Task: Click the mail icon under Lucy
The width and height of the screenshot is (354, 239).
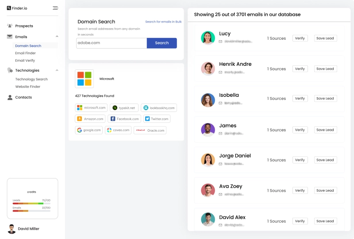Action: coord(220,42)
